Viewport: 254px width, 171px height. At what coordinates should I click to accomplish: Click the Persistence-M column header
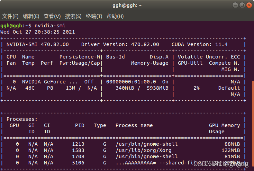(x=80, y=57)
